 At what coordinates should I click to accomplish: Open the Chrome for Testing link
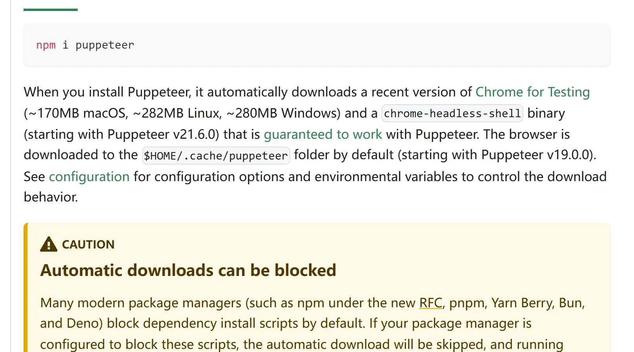tap(532, 92)
